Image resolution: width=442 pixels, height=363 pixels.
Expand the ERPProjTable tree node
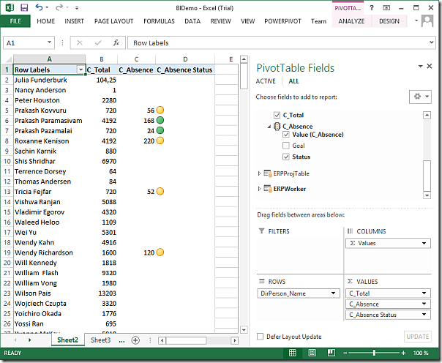point(259,173)
